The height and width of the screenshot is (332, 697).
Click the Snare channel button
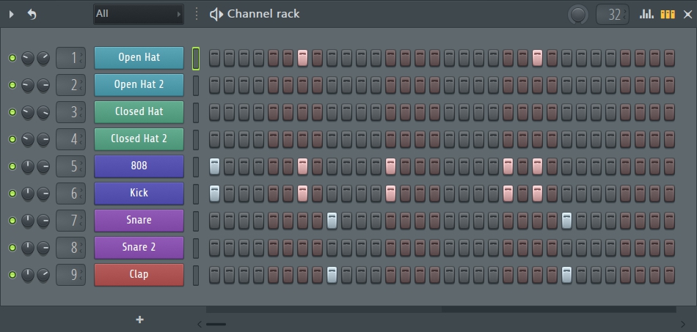click(x=139, y=220)
